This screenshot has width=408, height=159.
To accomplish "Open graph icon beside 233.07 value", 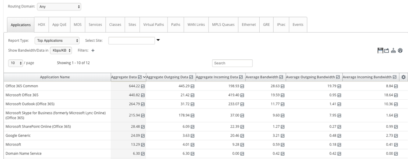I will pos(242,104).
